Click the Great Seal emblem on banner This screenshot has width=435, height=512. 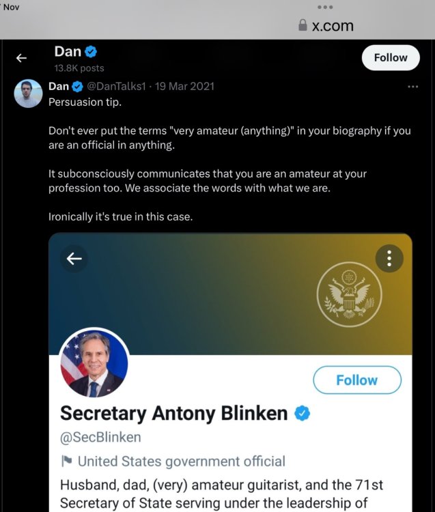click(x=349, y=295)
